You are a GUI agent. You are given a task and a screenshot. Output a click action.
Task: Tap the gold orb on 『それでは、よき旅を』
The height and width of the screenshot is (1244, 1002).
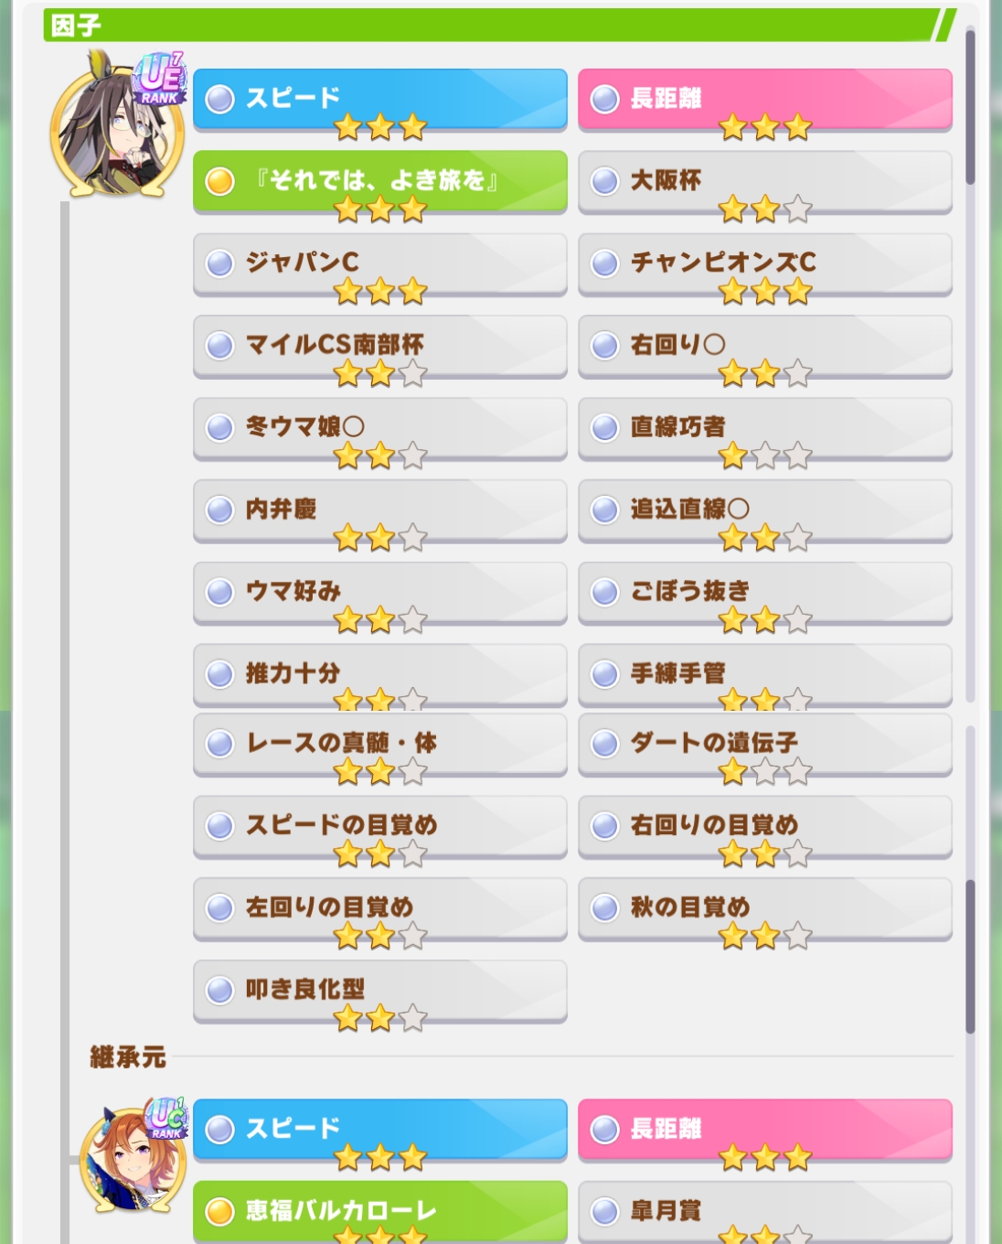pyautogui.click(x=219, y=181)
